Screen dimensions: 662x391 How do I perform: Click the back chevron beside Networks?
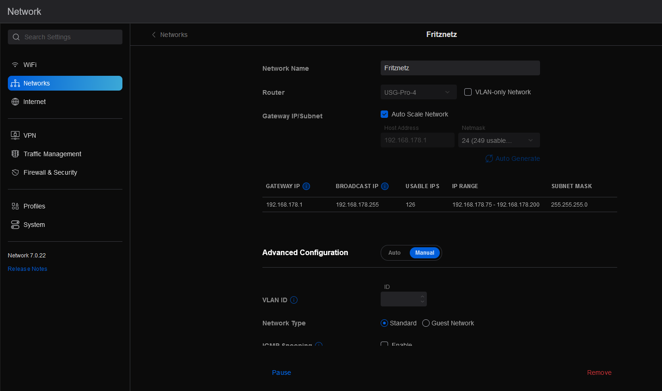pyautogui.click(x=154, y=35)
